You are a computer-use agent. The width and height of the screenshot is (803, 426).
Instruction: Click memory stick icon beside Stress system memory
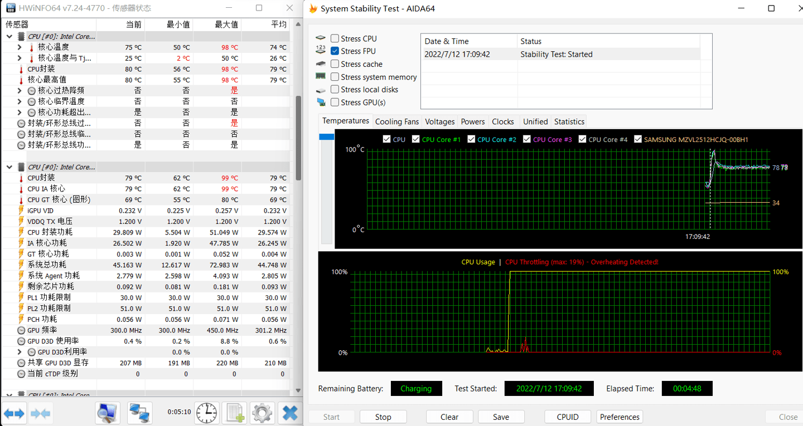coord(321,76)
